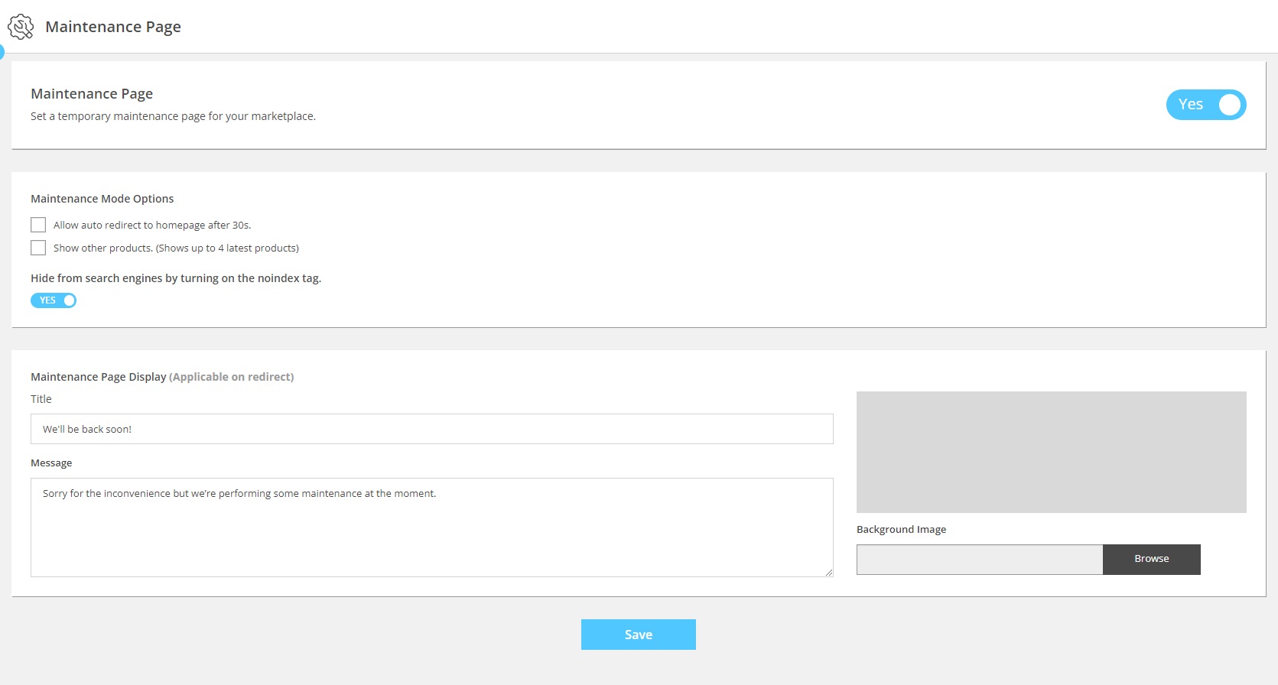The width and height of the screenshot is (1278, 685).
Task: Click the Background Image file path field
Action: click(979, 560)
